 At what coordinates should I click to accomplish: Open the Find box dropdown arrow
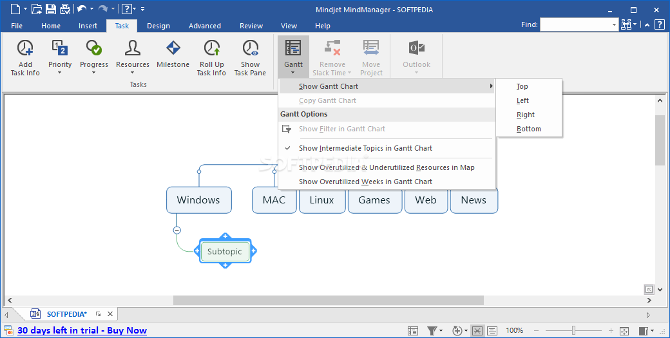pos(615,24)
